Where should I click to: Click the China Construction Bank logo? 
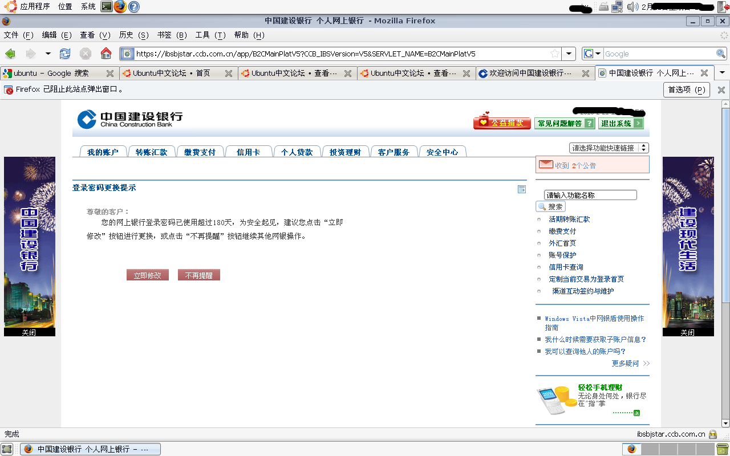tap(130, 119)
